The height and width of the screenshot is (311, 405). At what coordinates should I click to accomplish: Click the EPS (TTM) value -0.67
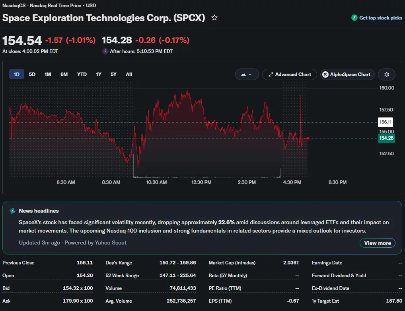pos(293,301)
